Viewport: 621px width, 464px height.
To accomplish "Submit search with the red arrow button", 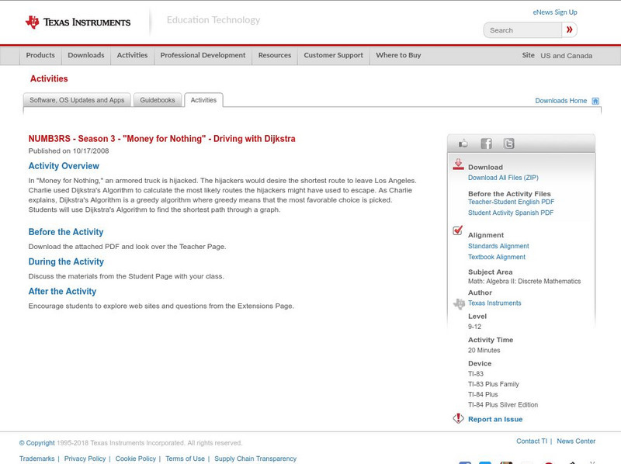I will [x=569, y=29].
